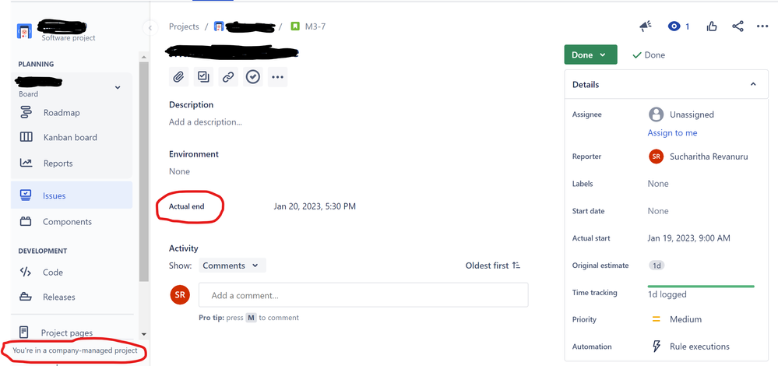
Task: Collapse the Details panel chevron
Action: point(753,84)
